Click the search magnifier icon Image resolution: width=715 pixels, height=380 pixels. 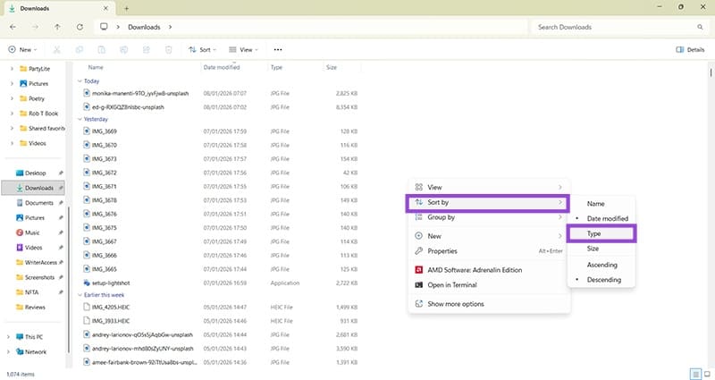click(700, 27)
